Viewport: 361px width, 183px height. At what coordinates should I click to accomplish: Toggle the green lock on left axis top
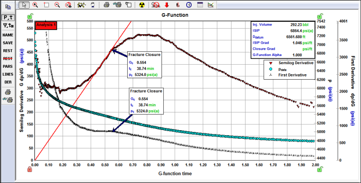click(29, 17)
